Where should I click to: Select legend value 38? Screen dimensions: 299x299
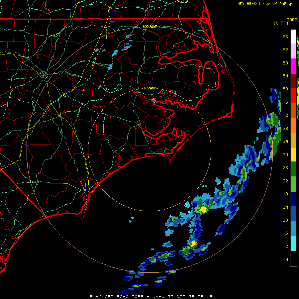[x=285, y=128]
